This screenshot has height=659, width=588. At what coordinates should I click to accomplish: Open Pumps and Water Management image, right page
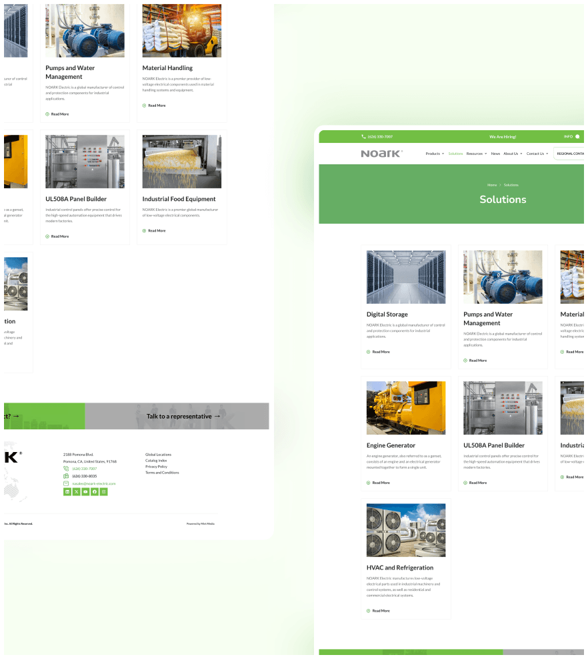pos(503,277)
